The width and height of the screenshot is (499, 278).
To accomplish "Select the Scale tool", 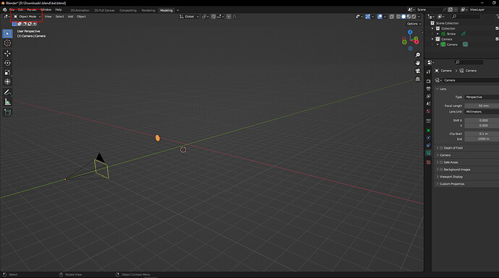I will coord(7,72).
